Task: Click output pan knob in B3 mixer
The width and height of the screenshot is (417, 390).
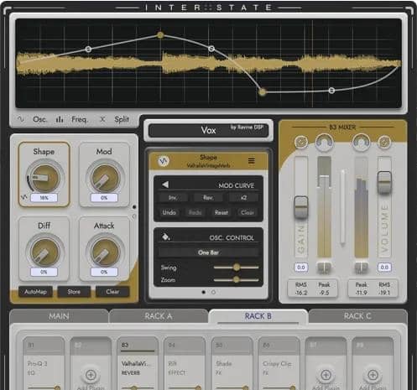Action: (x=361, y=142)
